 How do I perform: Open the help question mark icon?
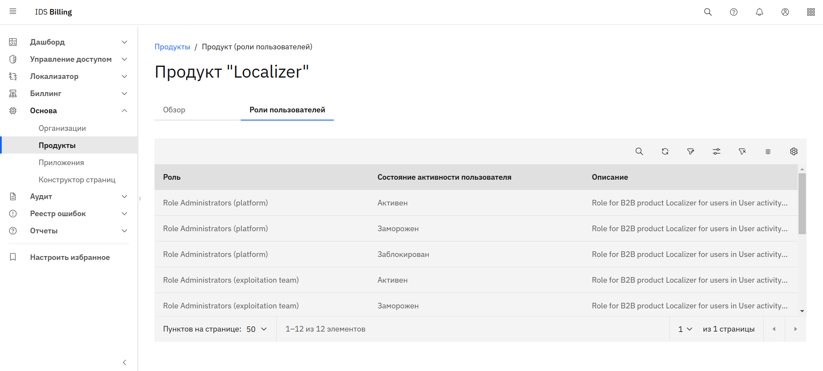[x=733, y=12]
